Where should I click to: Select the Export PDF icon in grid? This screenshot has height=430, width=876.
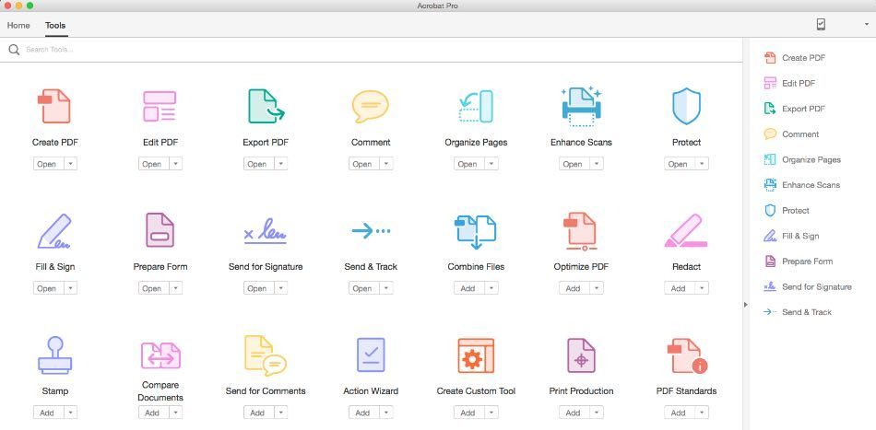click(x=266, y=107)
